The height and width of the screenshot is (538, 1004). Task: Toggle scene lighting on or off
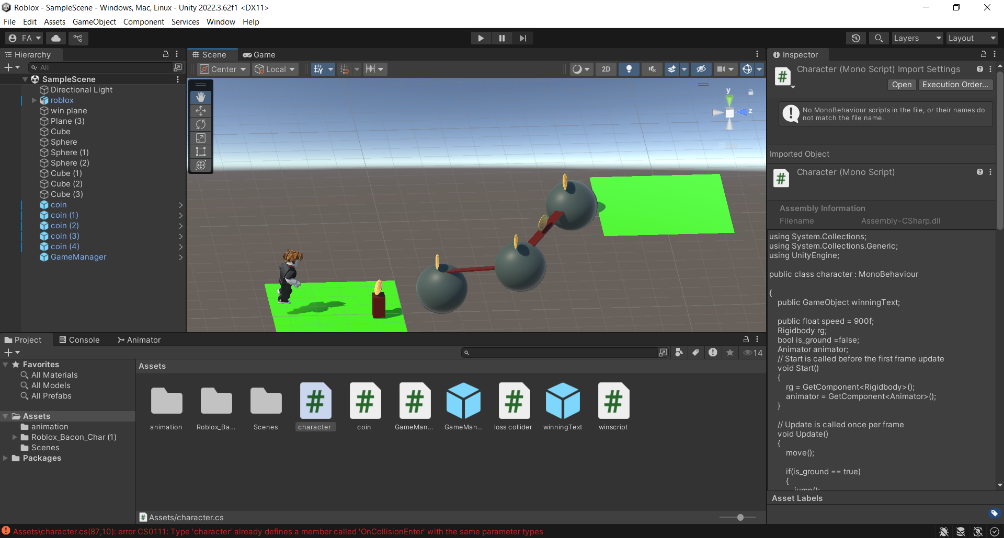(629, 68)
